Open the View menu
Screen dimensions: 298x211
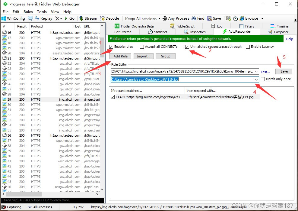[55, 11]
